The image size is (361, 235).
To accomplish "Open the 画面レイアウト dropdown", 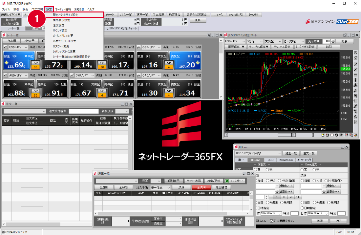I will (x=11, y=15).
